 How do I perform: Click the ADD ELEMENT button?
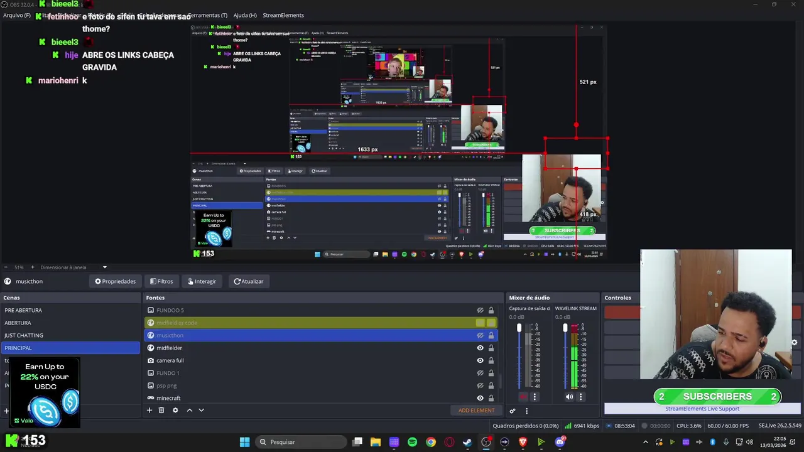tap(476, 411)
